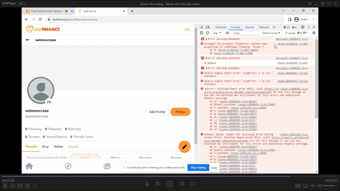Switch to the Free Online Screen Recorder tab
Image resolution: width=340 pixels, height=191 pixels.
click(47, 11)
